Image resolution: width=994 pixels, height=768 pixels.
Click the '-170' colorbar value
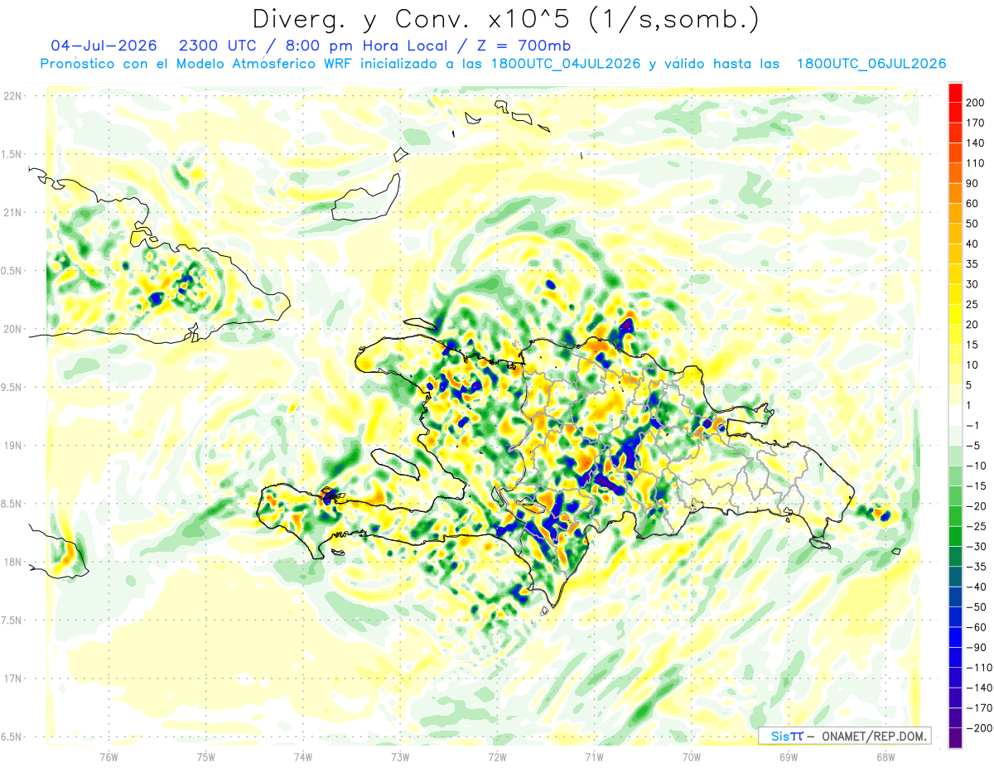coord(978,708)
